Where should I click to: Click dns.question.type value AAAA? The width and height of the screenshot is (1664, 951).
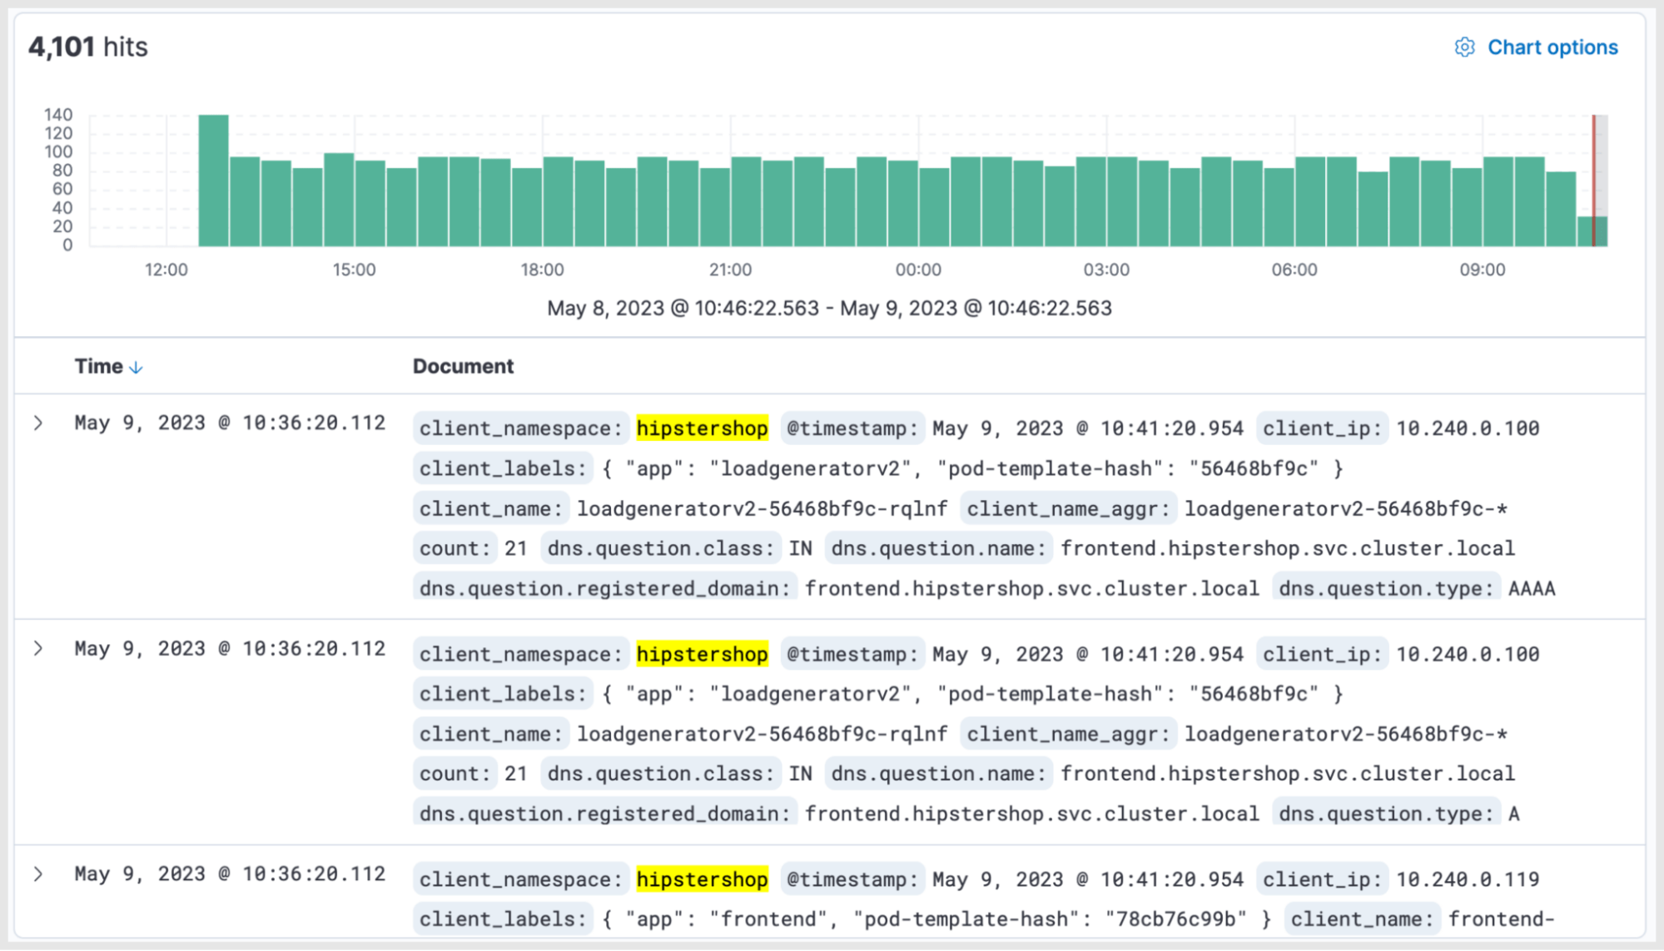tap(1532, 589)
